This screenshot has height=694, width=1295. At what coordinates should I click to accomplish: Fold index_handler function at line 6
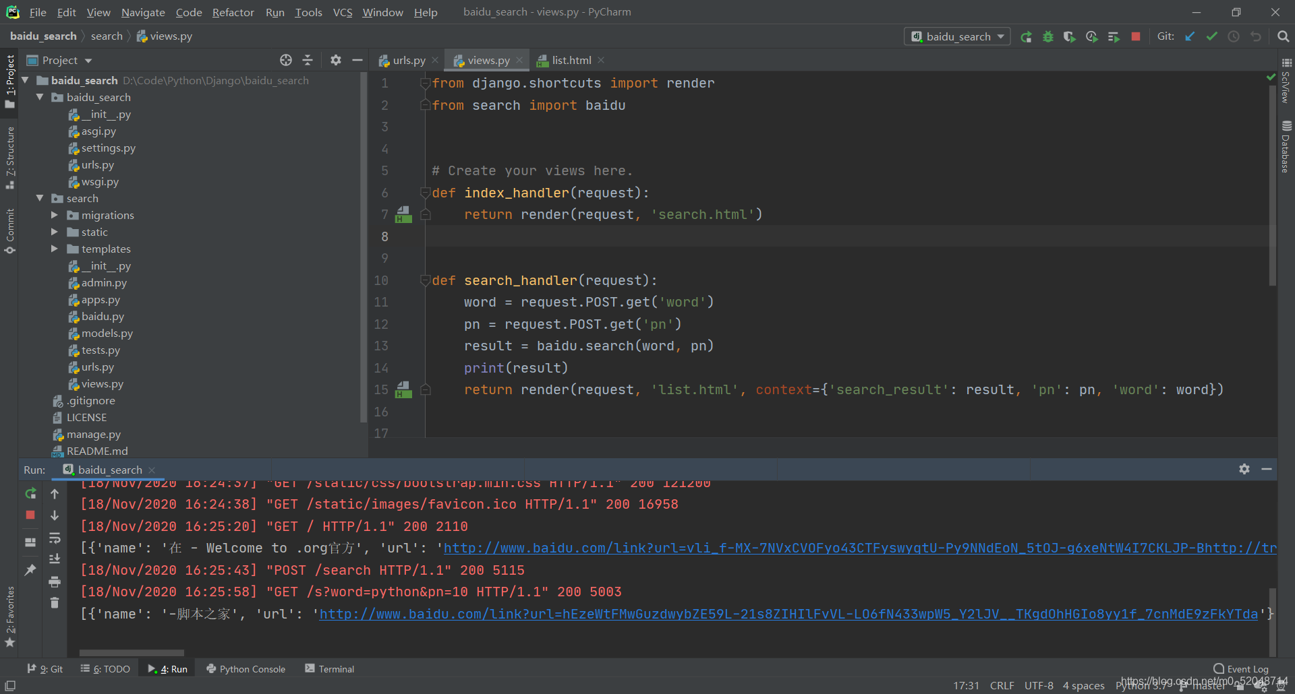(x=426, y=193)
